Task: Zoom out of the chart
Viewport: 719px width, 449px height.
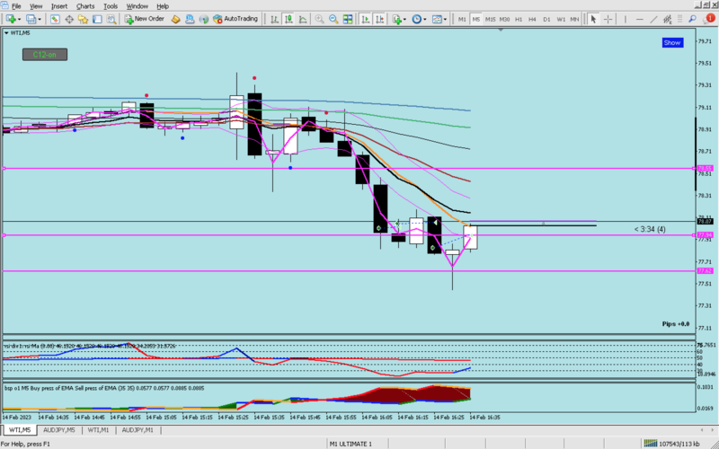Action: coord(333,19)
